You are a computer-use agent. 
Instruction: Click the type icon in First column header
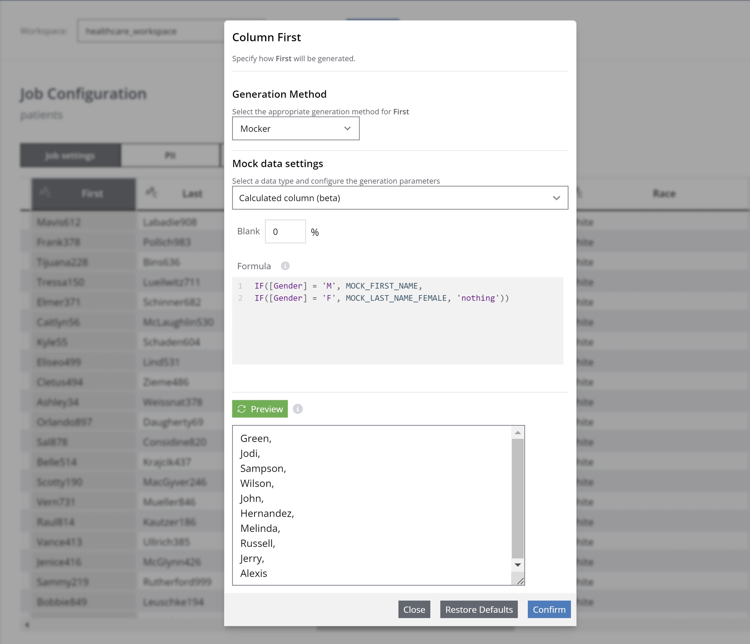tap(45, 192)
